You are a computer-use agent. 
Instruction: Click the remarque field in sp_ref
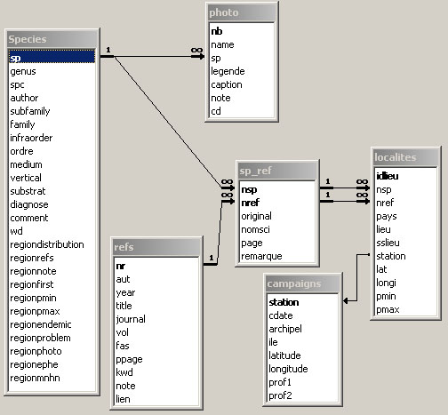pos(277,256)
